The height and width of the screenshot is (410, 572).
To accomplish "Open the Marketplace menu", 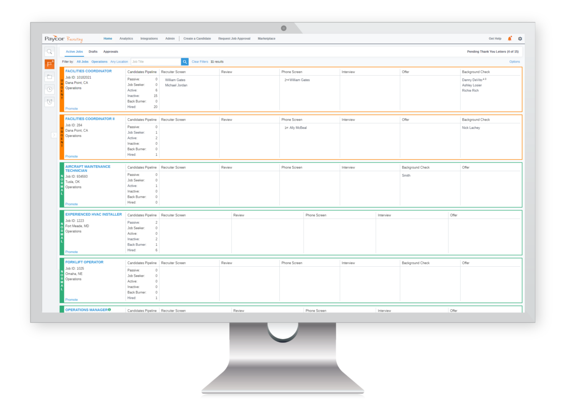I will pyautogui.click(x=267, y=38).
